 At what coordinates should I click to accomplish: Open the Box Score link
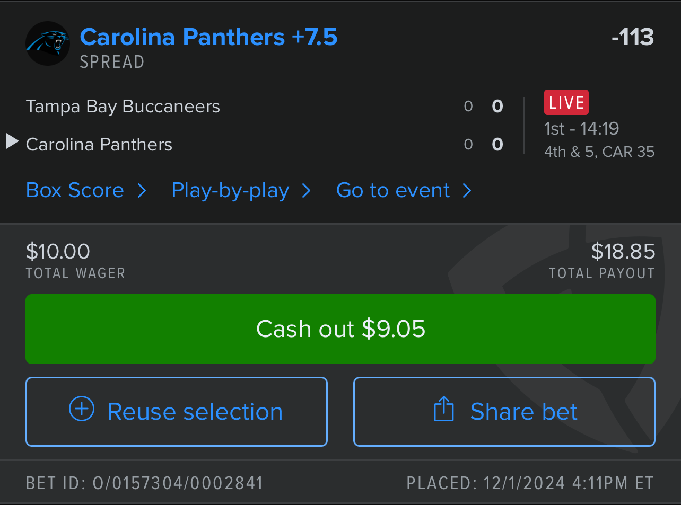[x=75, y=190]
